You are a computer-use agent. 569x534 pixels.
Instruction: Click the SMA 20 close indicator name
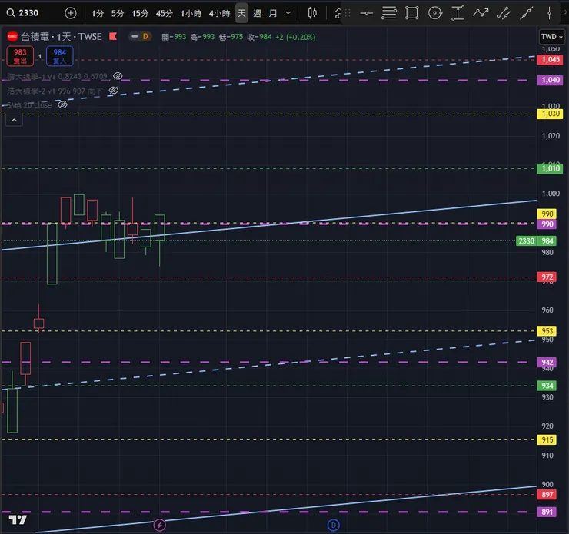pyautogui.click(x=29, y=104)
